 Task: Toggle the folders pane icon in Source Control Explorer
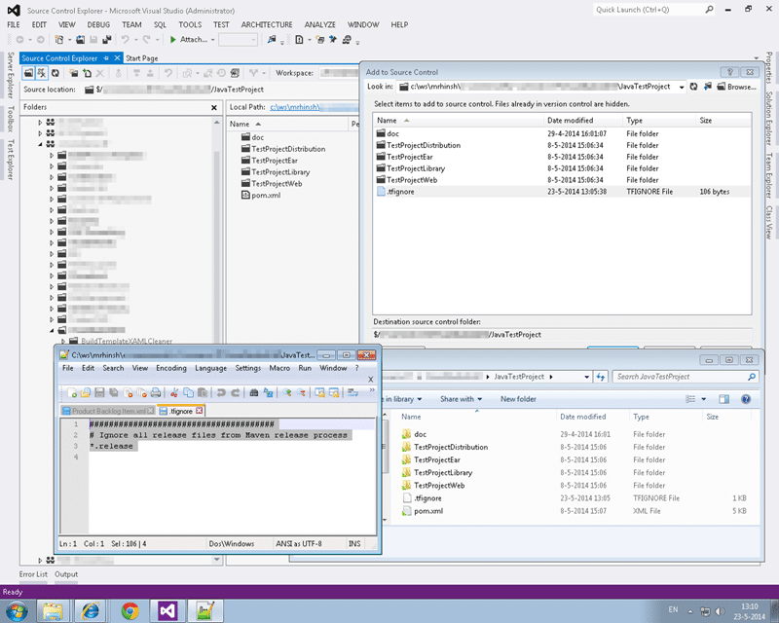click(29, 73)
